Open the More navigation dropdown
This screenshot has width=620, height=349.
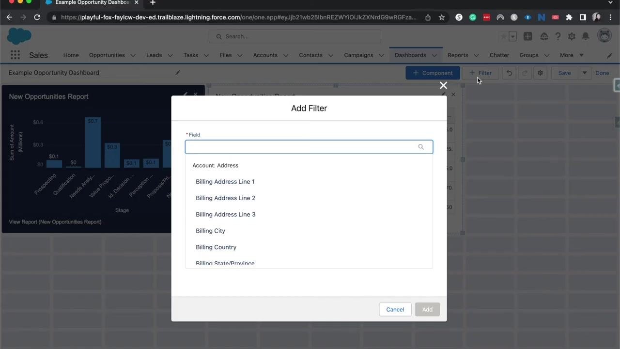[x=572, y=55]
